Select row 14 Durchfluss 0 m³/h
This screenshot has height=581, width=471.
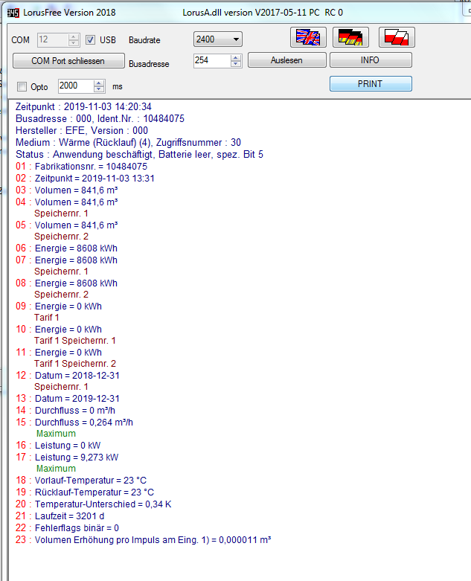pyautogui.click(x=65, y=411)
